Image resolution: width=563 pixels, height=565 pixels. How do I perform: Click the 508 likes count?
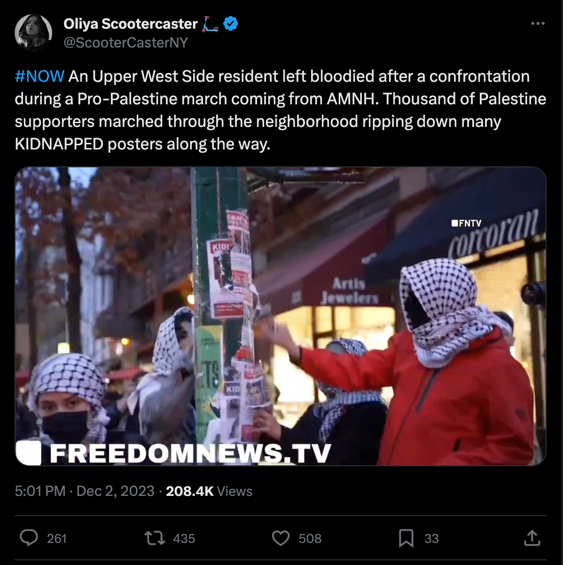pyautogui.click(x=310, y=538)
